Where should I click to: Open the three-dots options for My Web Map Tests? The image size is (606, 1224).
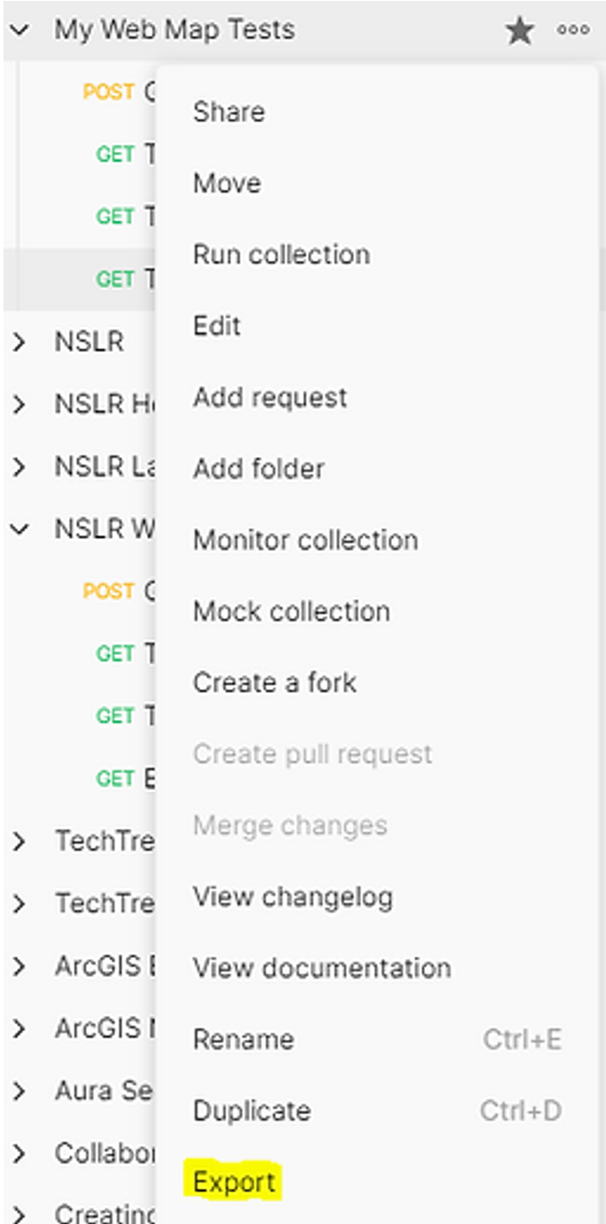click(x=573, y=30)
